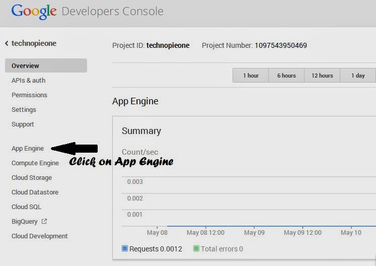Click the 0.002 y-axis value
Image resolution: width=376 pixels, height=266 pixels.
135,198
